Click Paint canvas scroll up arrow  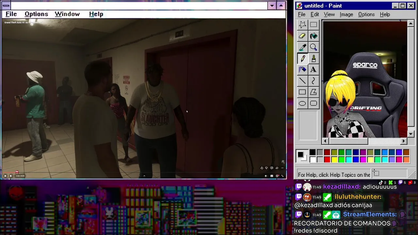coord(411,23)
